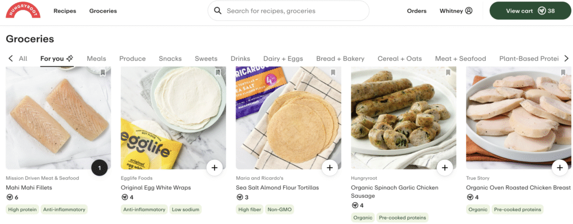Save Almond Flour Tortillas with bookmark
This screenshot has height=224, width=573.
(333, 73)
